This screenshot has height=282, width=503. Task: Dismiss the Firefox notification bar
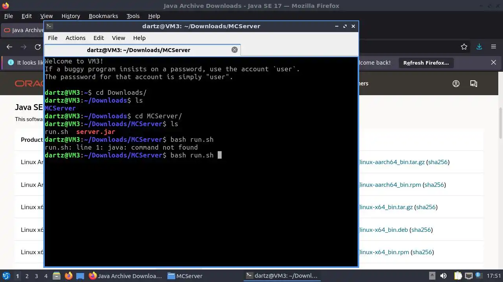click(x=494, y=62)
